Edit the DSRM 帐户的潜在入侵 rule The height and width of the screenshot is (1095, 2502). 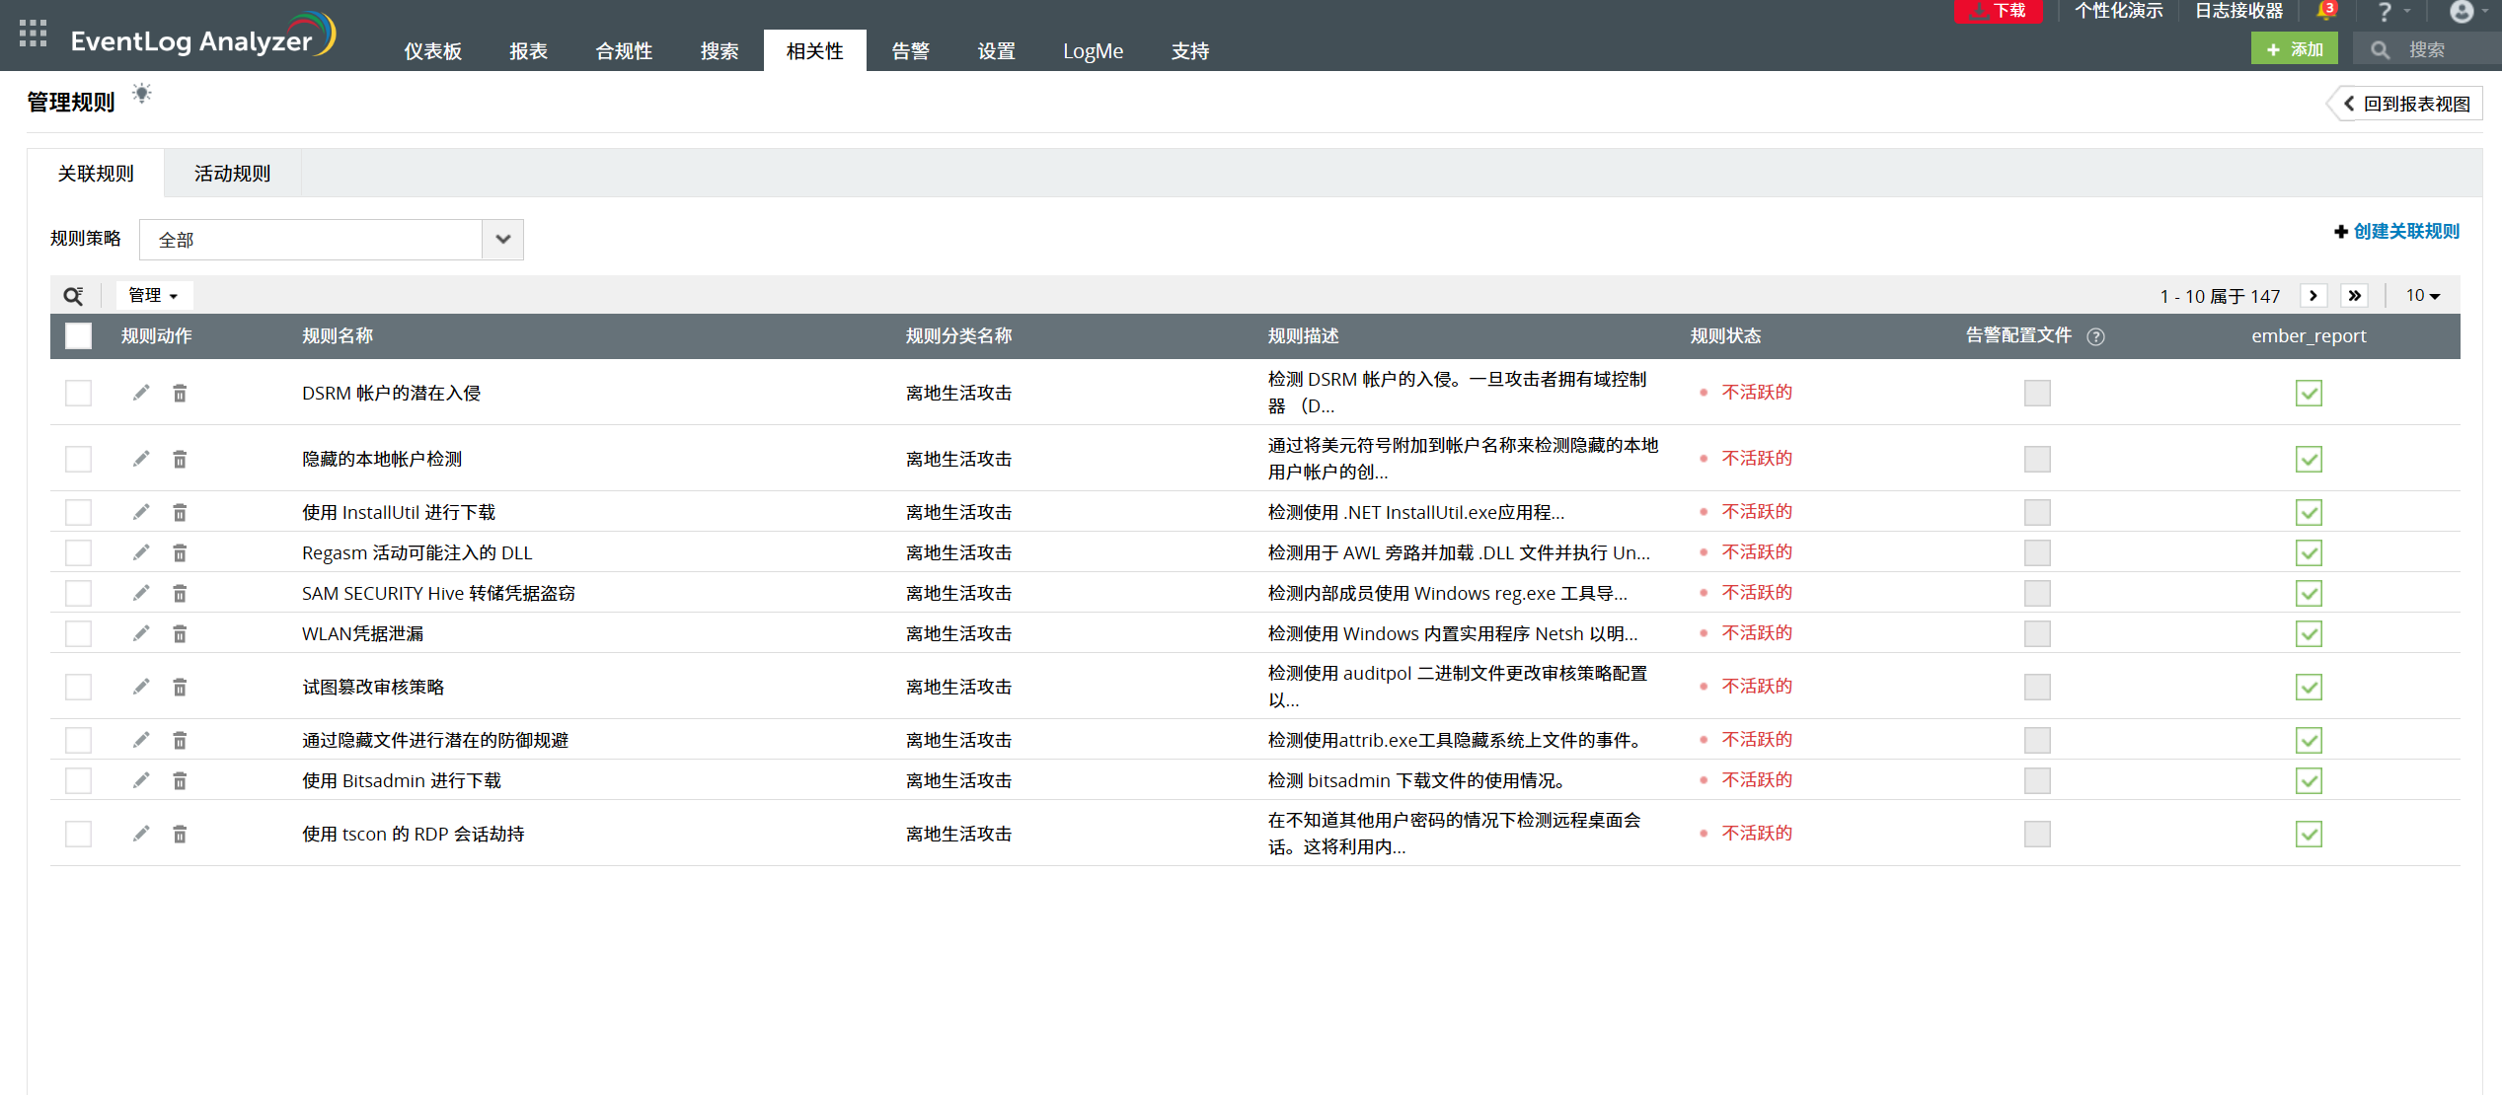(141, 393)
